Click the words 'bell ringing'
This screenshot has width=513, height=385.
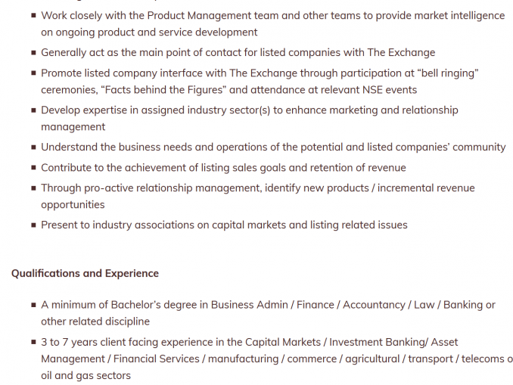(448, 73)
